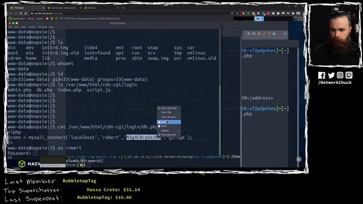Toggle the Show Menubar checkbox
Screen dimensions: 363x204
[169, 135]
